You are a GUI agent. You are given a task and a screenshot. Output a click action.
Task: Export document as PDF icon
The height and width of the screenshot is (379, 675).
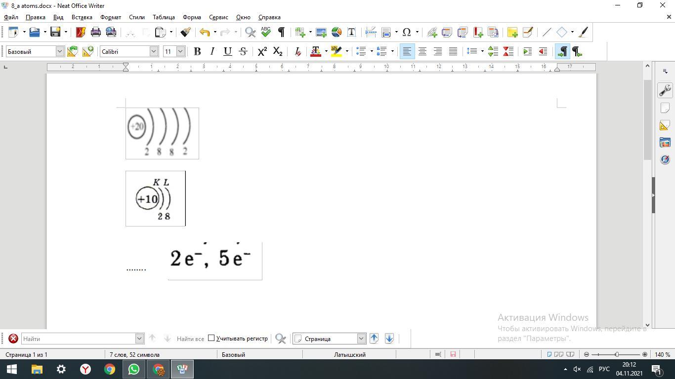coord(81,32)
